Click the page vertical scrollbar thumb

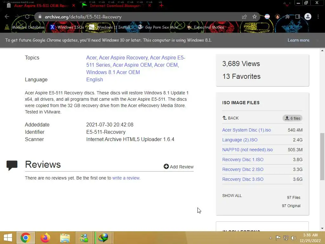pos(322,157)
